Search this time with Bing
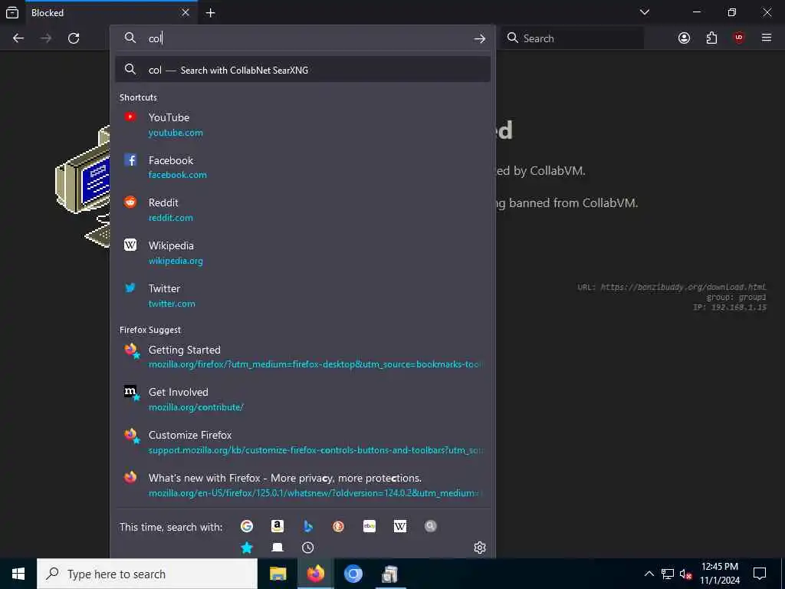 pos(308,526)
